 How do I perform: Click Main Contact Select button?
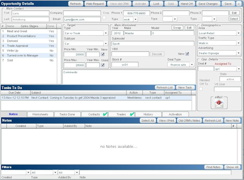(234, 19)
